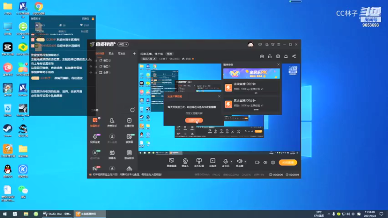Screen dimensions: 388x218
Task: Click the unlock padlock icon in header
Action: coord(270,56)
